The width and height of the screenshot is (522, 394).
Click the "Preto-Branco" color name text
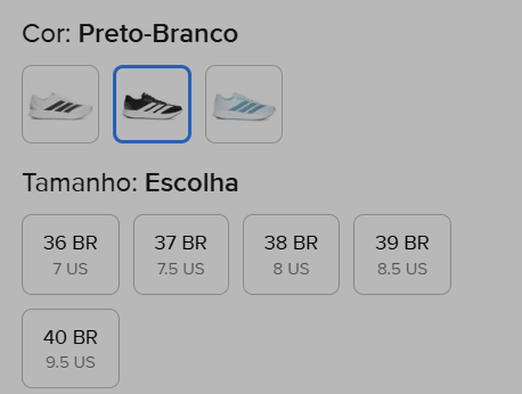point(158,34)
